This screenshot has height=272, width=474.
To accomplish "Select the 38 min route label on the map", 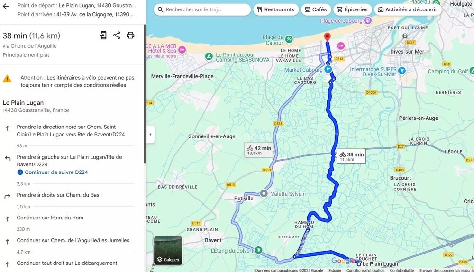I will coord(351,156).
